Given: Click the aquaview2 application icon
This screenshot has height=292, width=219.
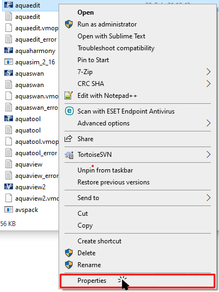Looking at the screenshot, I should [9, 187].
